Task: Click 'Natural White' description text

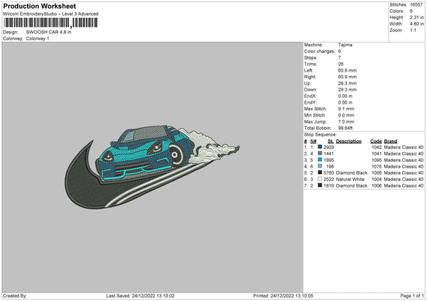Action: point(350,180)
